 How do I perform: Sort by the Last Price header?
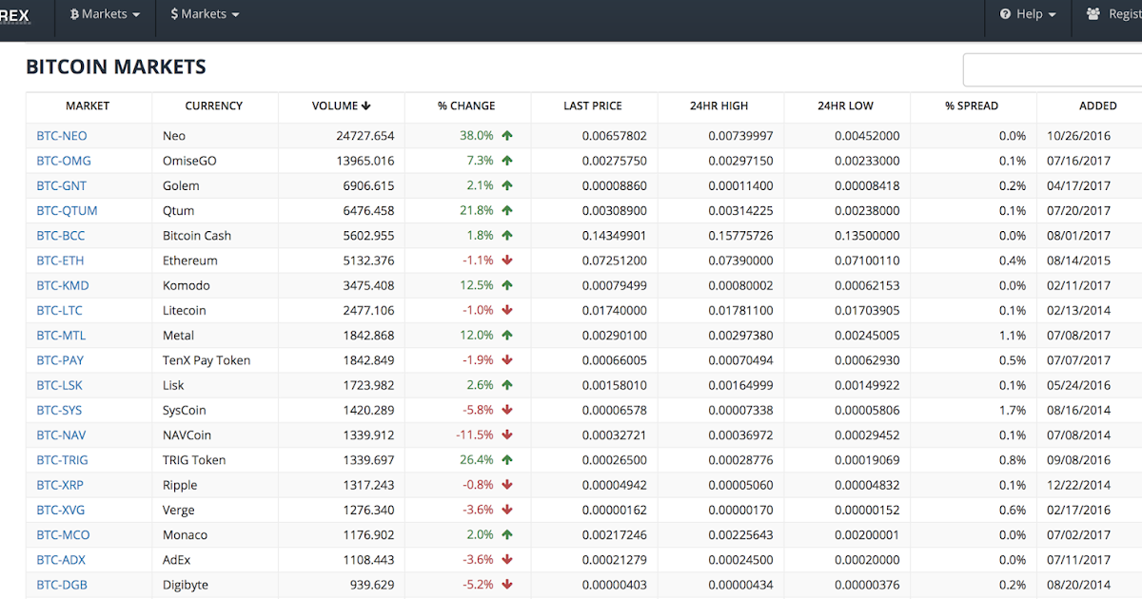tap(593, 106)
